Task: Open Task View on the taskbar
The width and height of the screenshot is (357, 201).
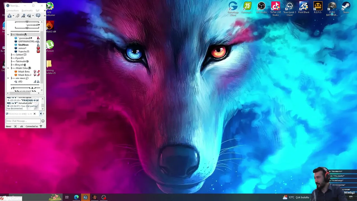Action: click(x=67, y=197)
